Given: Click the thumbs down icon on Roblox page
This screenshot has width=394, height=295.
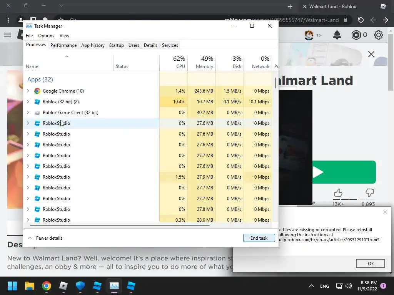Looking at the screenshot, I should coord(370,193).
